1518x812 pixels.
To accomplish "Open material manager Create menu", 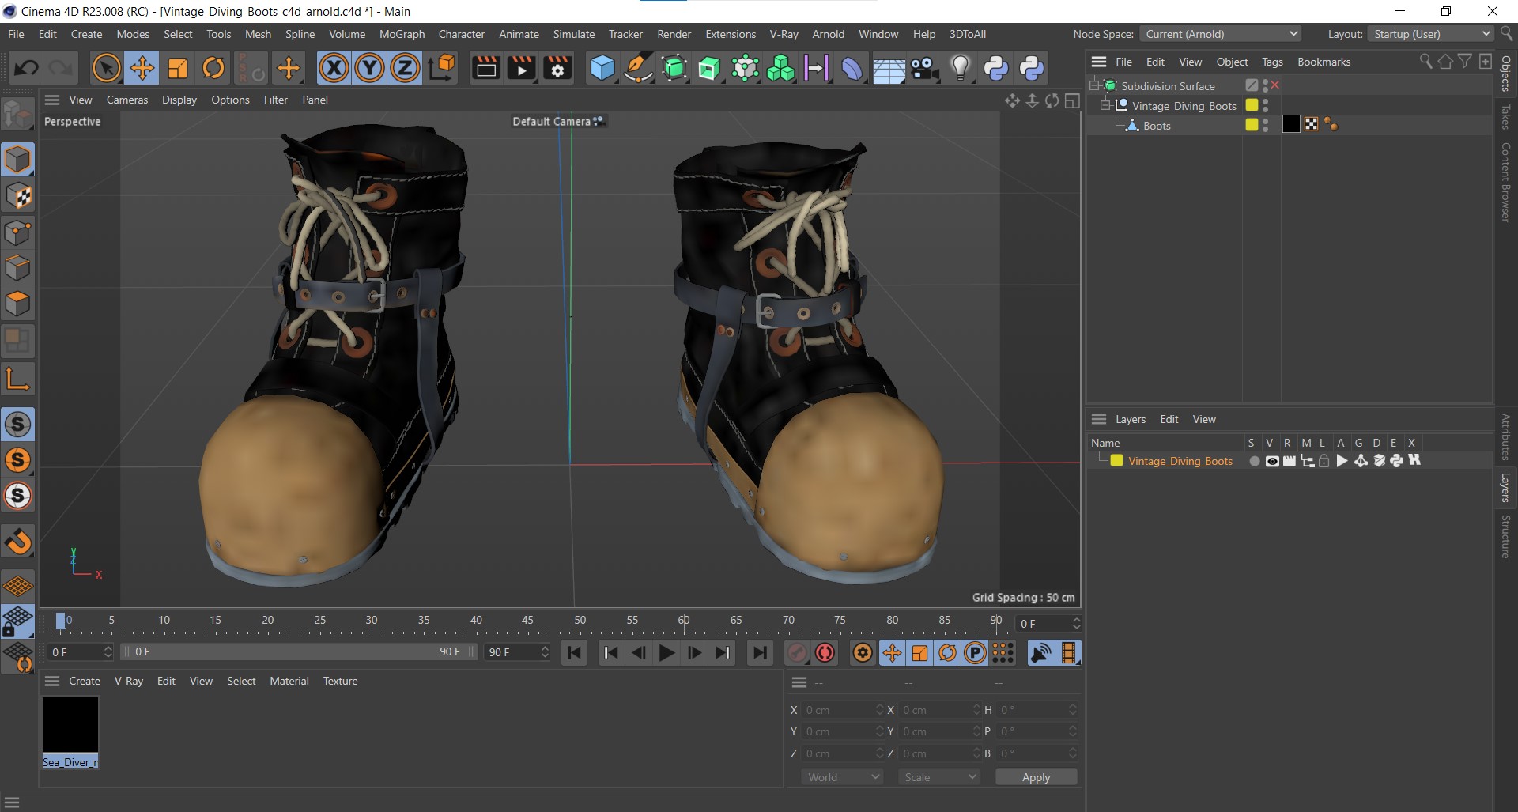I will click(85, 681).
